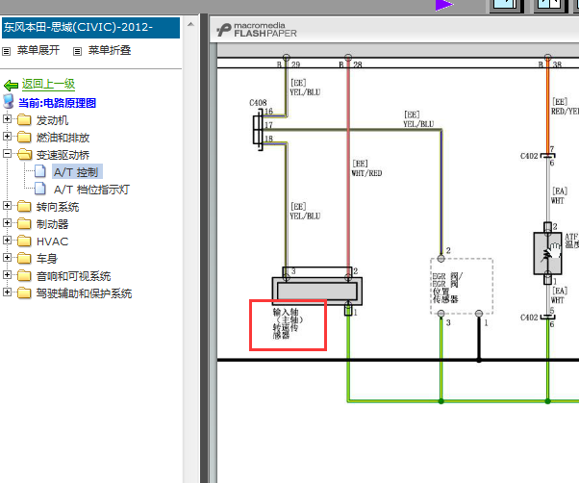Expand the 发动机 folder node
The height and width of the screenshot is (483, 579).
(7, 119)
